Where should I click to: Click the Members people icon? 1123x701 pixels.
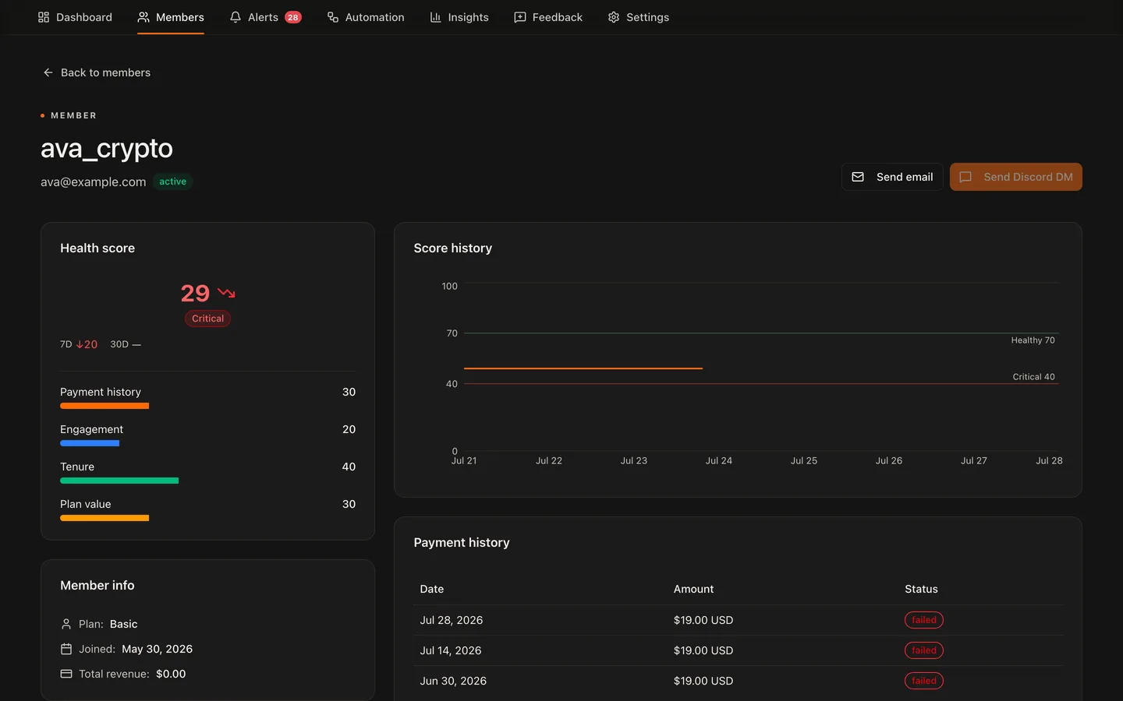click(x=143, y=17)
